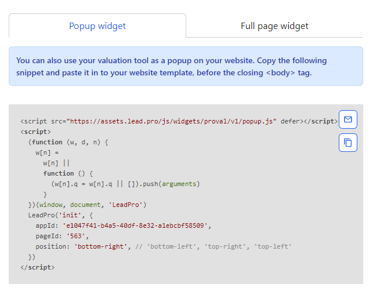Switch to the Popup widget tab
The width and height of the screenshot is (373, 302).
97,26
